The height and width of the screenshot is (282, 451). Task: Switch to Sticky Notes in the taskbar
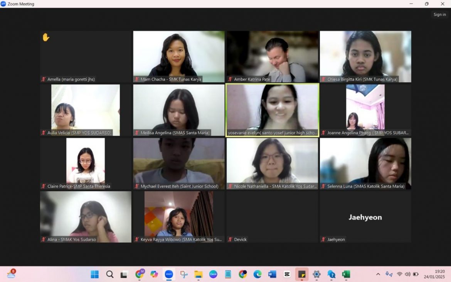(x=301, y=274)
